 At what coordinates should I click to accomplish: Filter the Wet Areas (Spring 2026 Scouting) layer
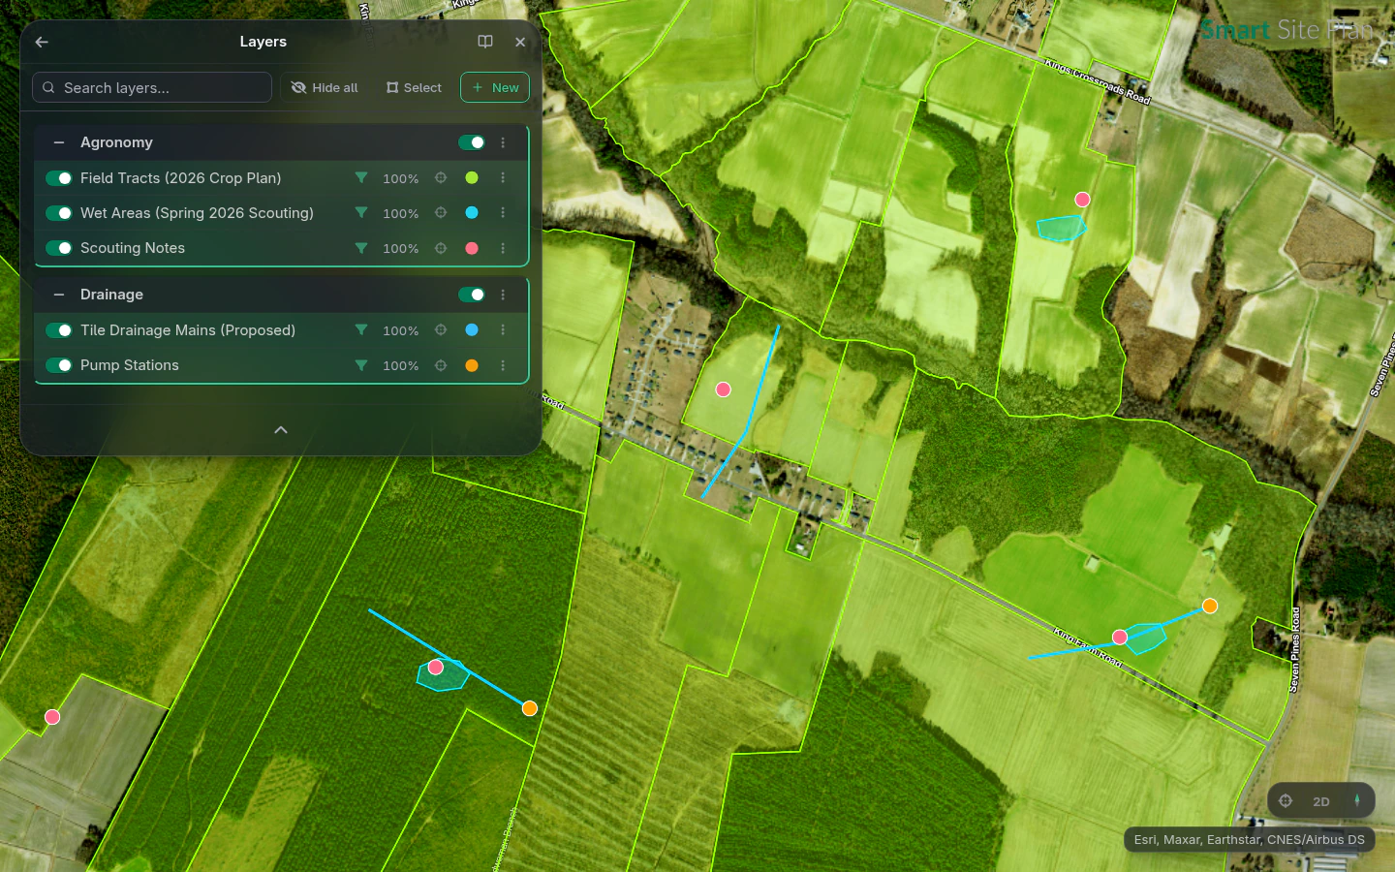tap(361, 213)
